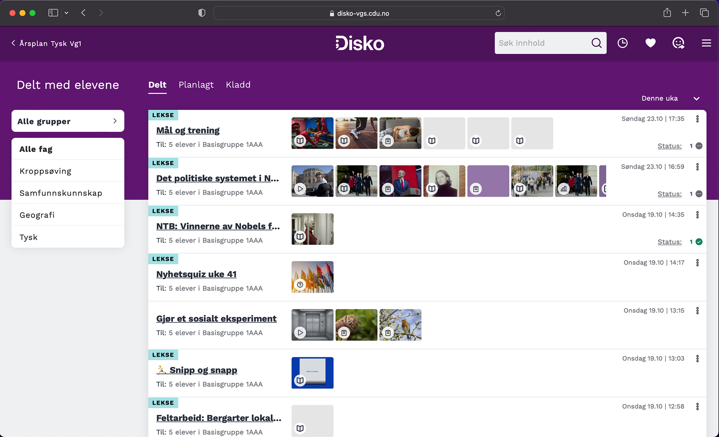Switch to the Delt tab
Screen dimensions: 719x437
click(x=157, y=85)
